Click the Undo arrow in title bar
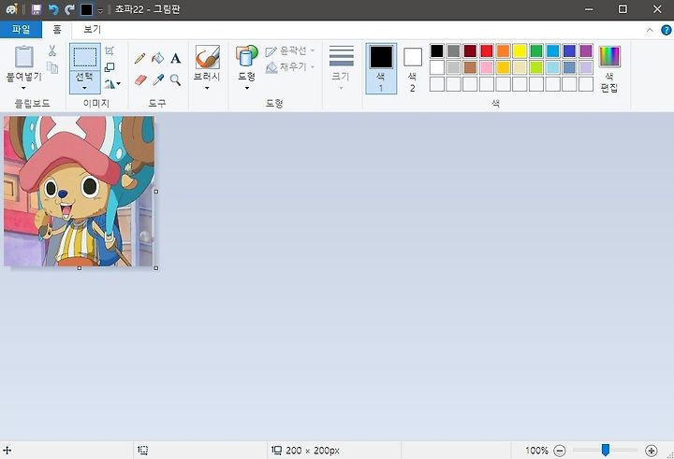The width and height of the screenshot is (674, 459). pos(53,9)
